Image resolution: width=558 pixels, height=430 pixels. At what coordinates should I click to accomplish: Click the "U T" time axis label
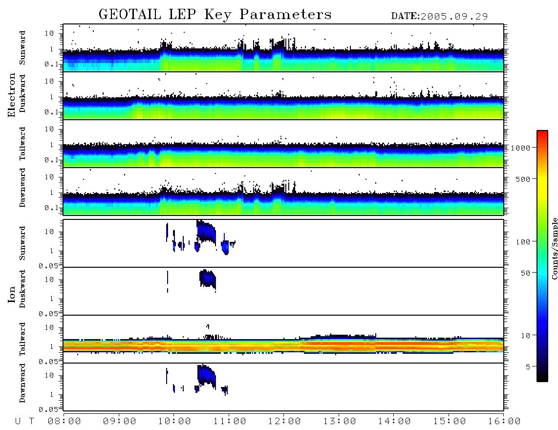24,421
